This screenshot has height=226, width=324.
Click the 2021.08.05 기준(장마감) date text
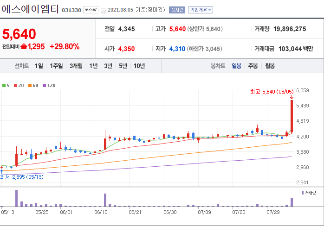coord(136,10)
